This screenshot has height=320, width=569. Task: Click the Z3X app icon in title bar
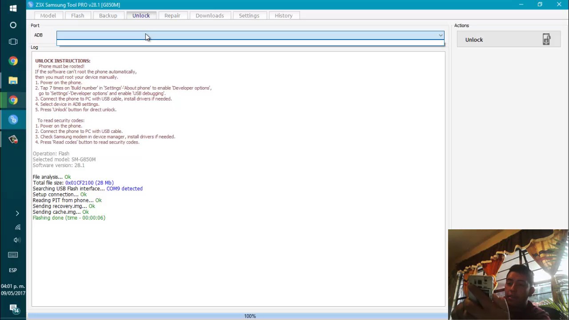coord(30,4)
